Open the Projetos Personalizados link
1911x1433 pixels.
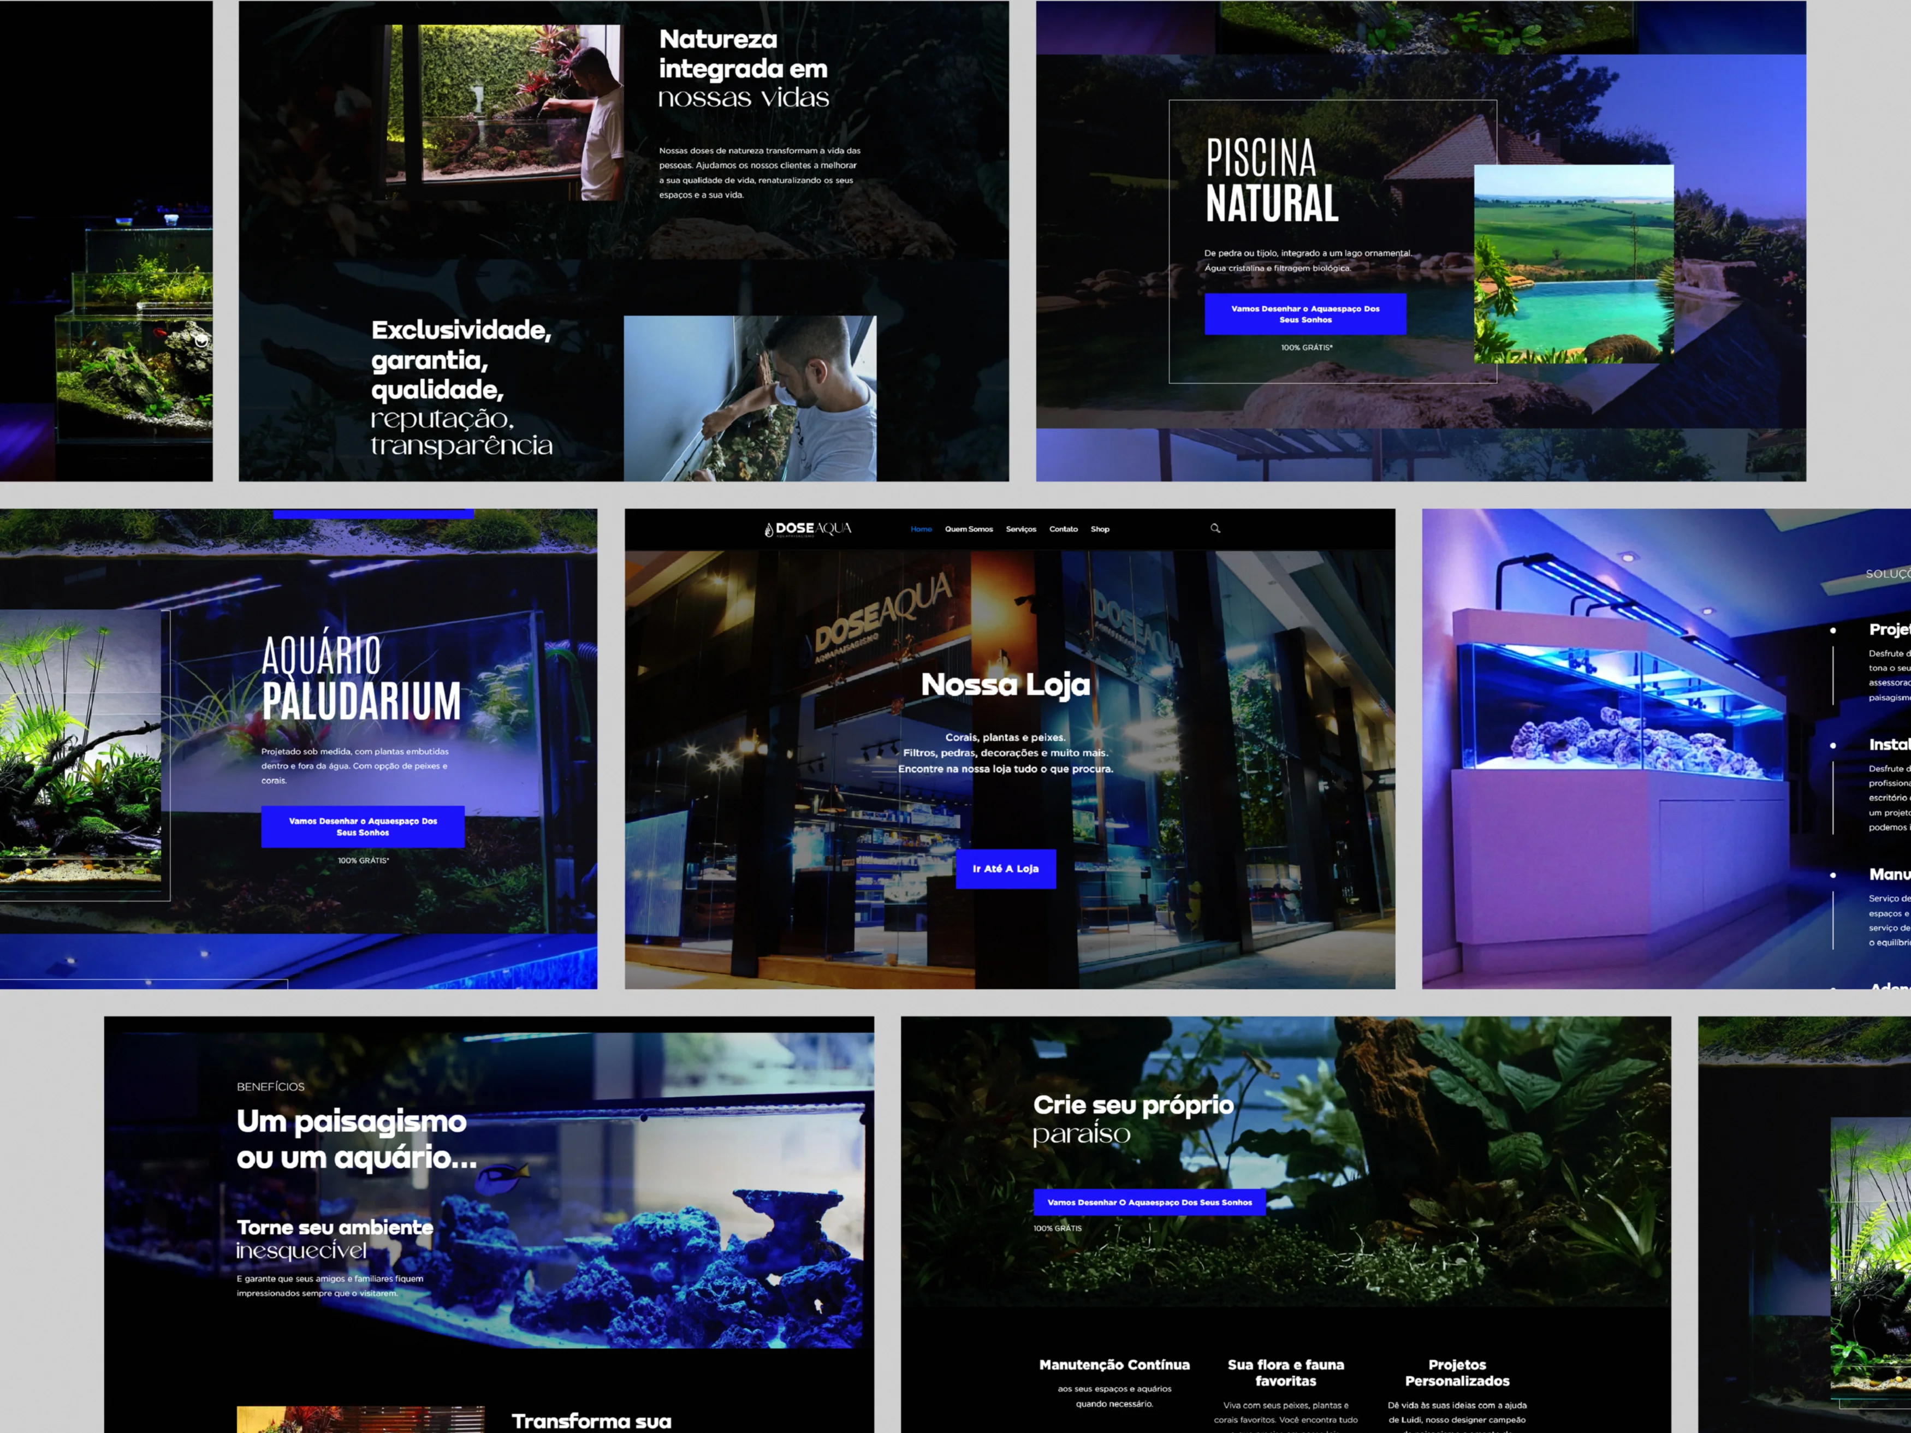pyautogui.click(x=1457, y=1372)
